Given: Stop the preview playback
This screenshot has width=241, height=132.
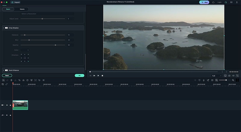Looking at the screenshot, I should (x=102, y=76).
